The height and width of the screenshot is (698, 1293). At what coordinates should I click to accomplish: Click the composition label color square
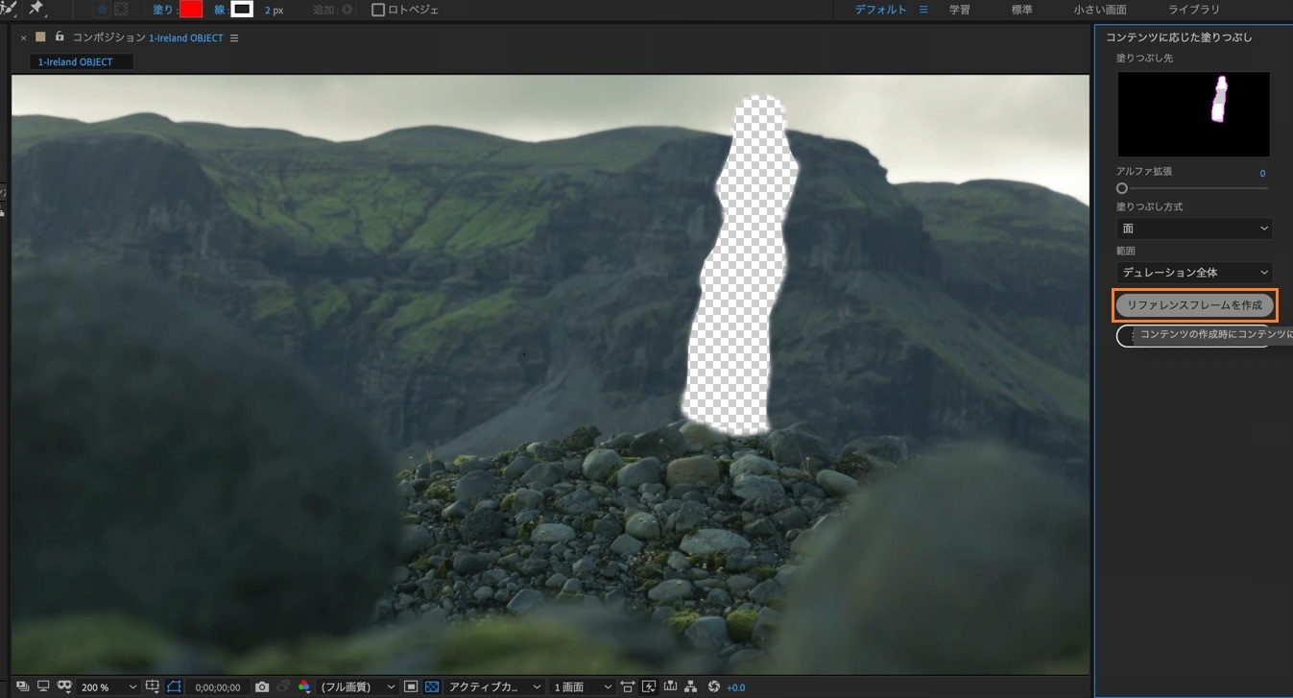(40, 37)
